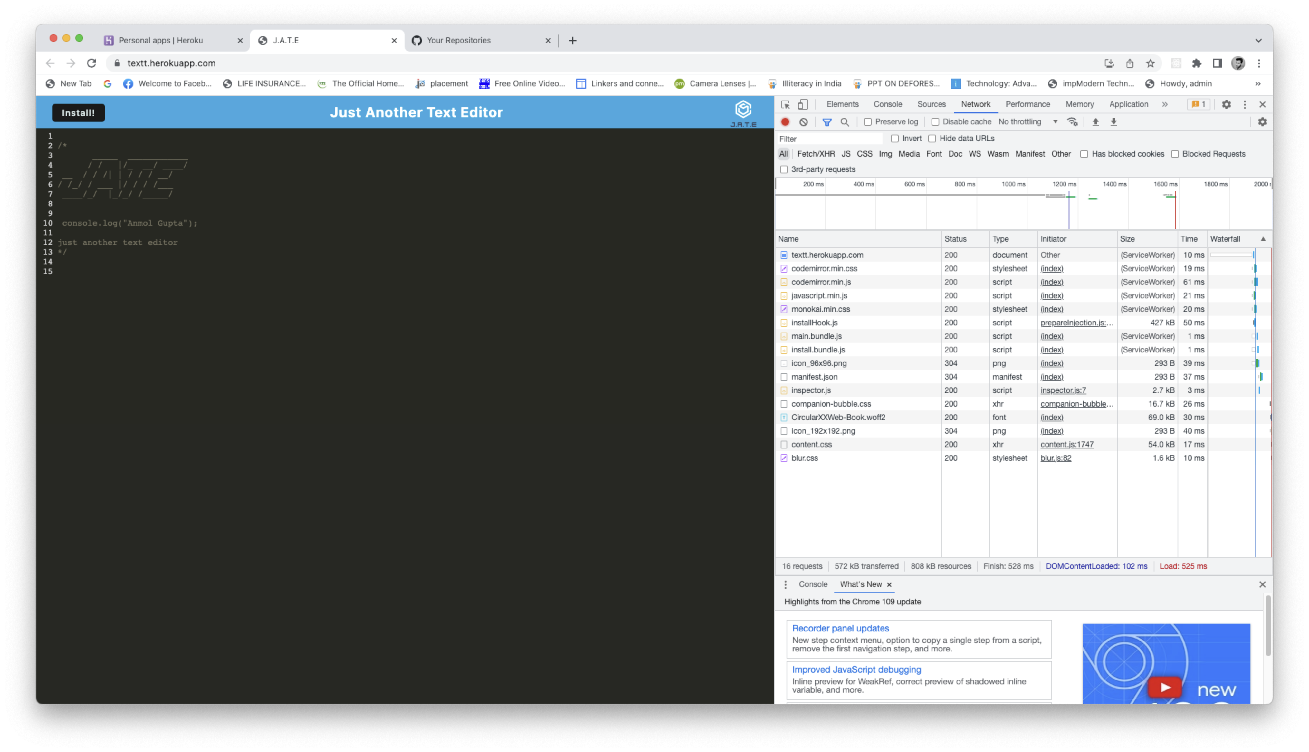Check Hide data URLs
The height and width of the screenshot is (752, 1309).
tap(932, 139)
